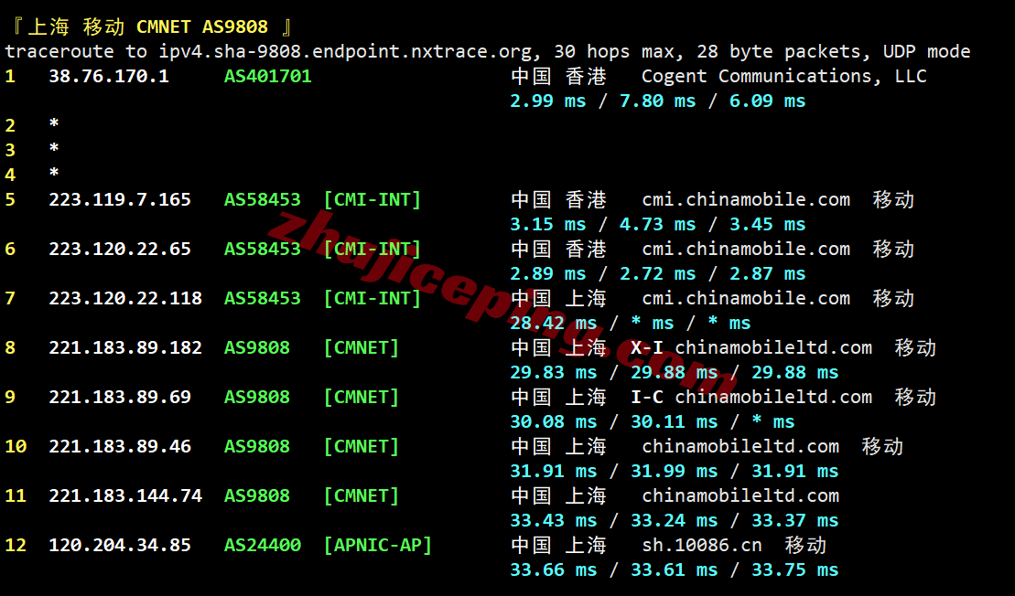The width and height of the screenshot is (1015, 596).
Task: Click latency value 31.99 ms
Action: (x=674, y=472)
